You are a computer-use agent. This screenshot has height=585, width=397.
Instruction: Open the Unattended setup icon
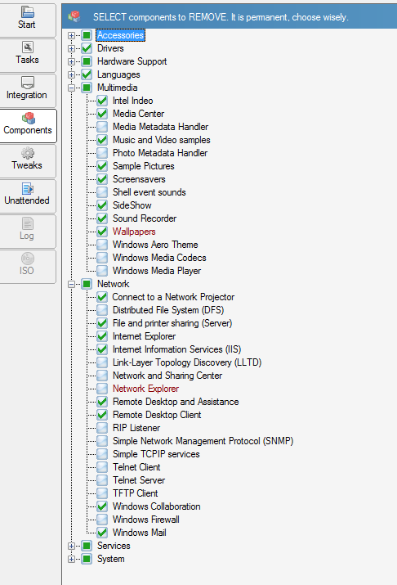(x=28, y=188)
